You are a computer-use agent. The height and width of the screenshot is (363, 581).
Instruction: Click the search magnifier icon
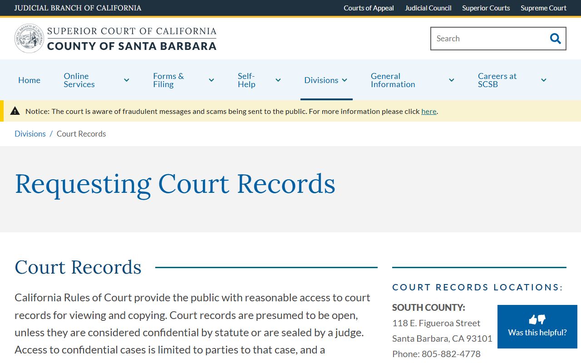pyautogui.click(x=555, y=39)
